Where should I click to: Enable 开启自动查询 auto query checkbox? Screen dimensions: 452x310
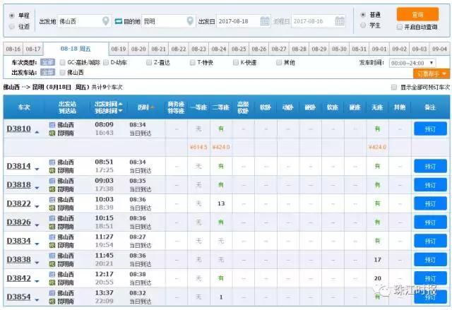[400, 27]
